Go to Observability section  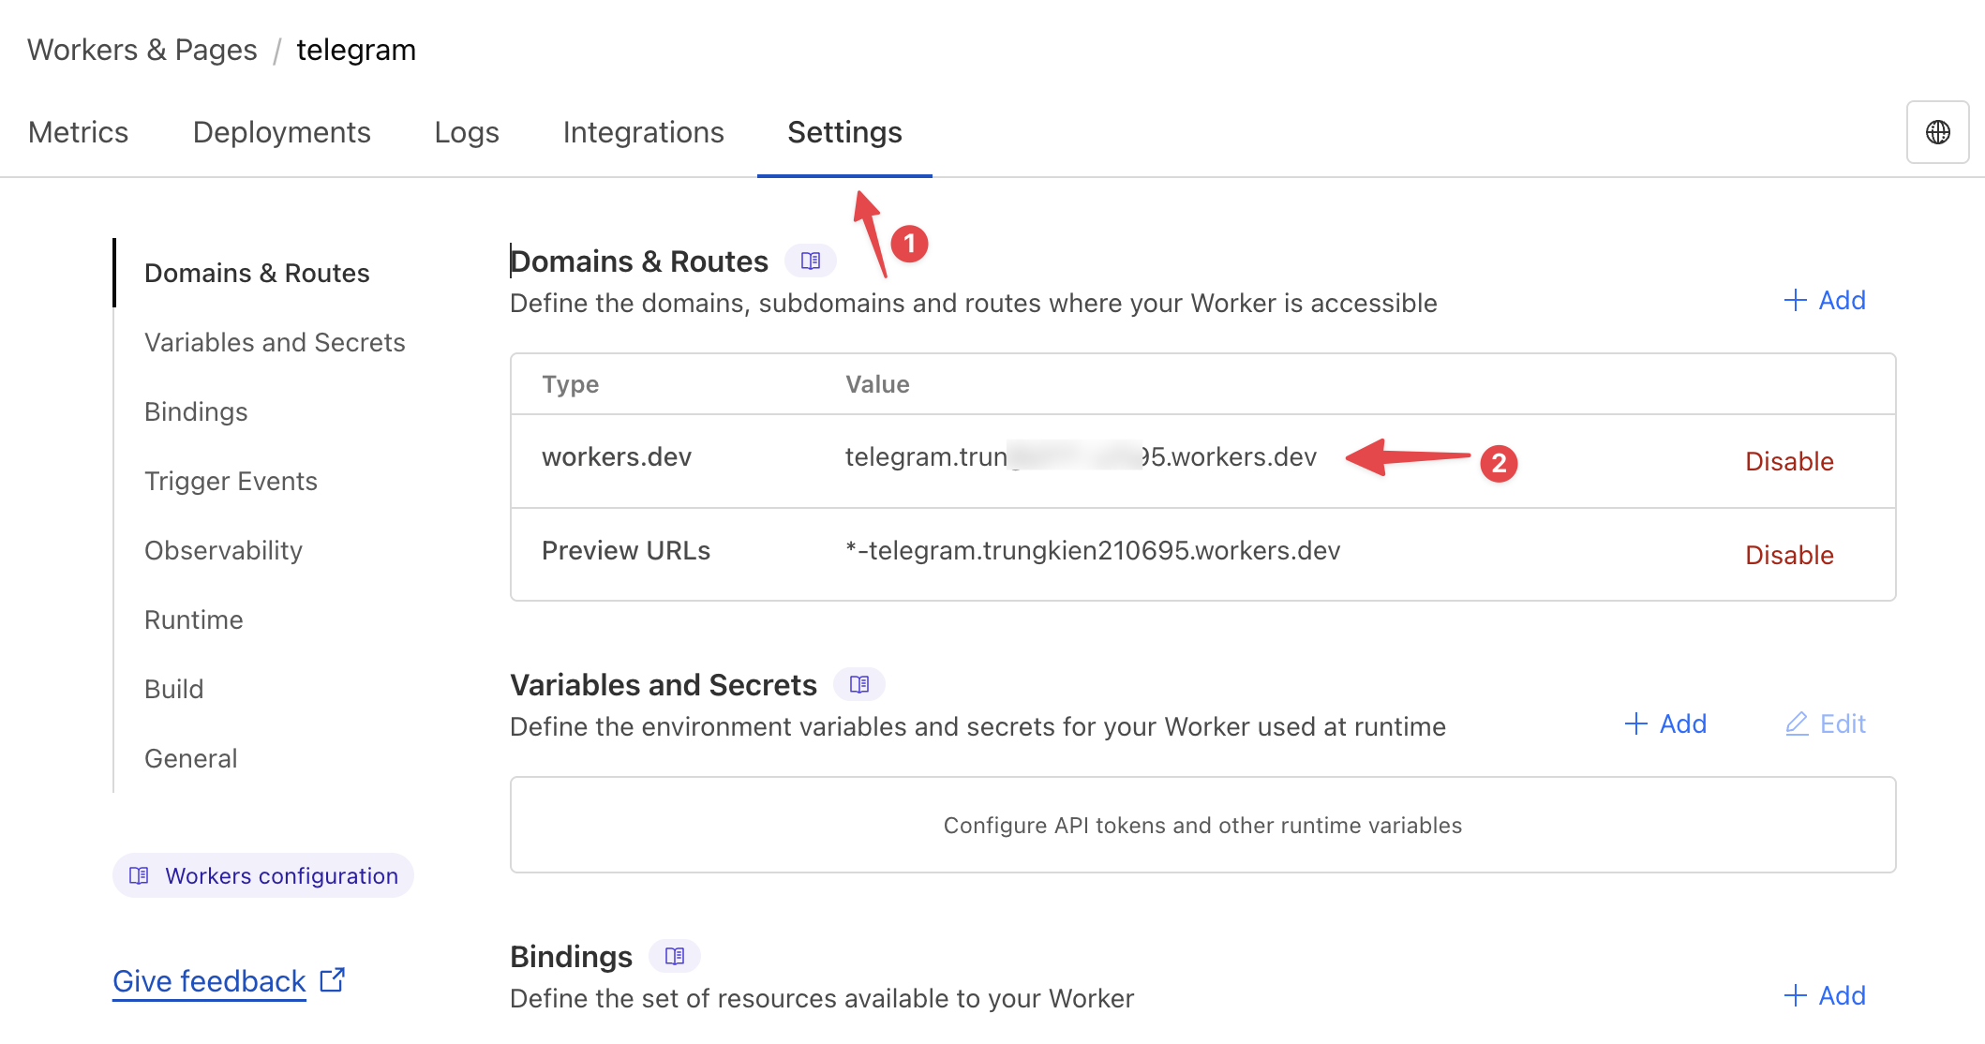click(223, 550)
